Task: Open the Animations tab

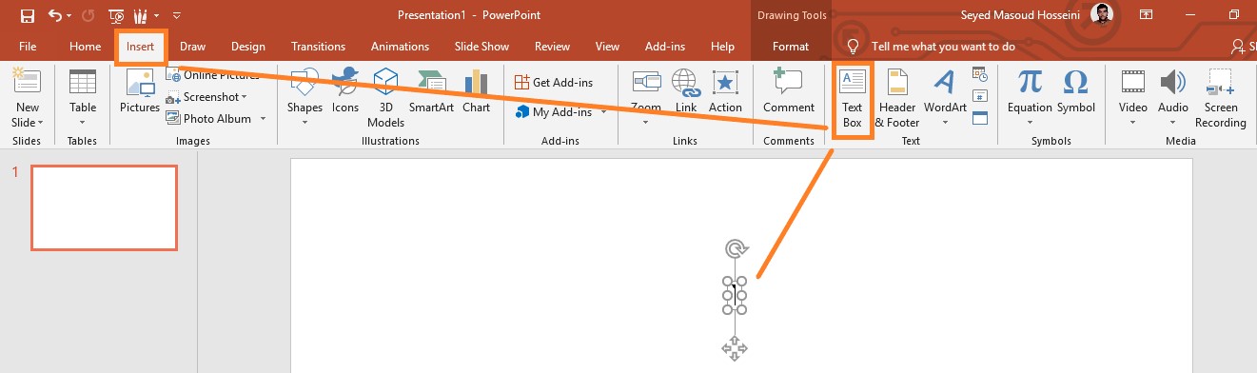Action: click(x=399, y=47)
